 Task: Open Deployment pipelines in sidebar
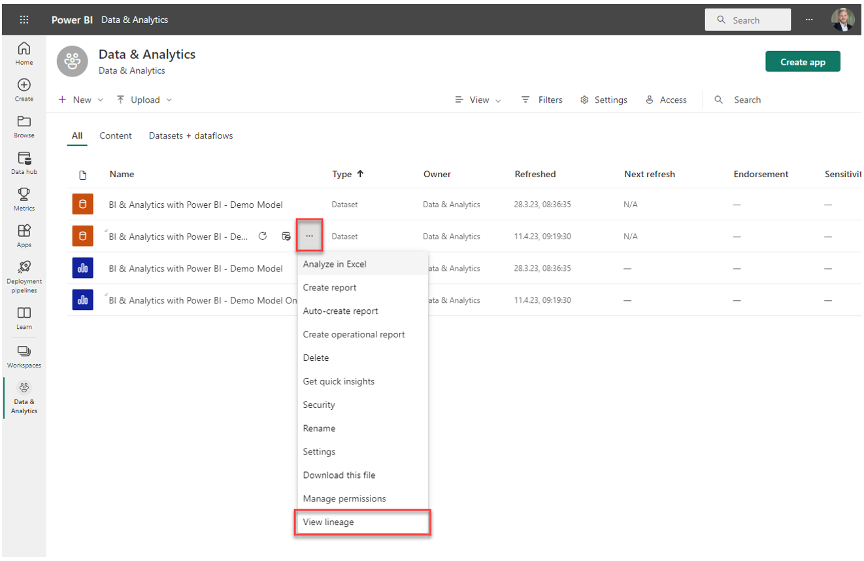click(x=24, y=277)
